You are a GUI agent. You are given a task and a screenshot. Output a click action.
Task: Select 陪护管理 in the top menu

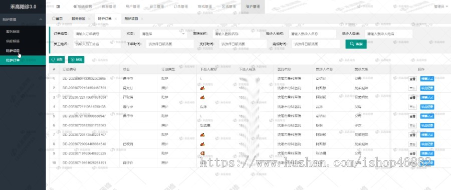253,6
